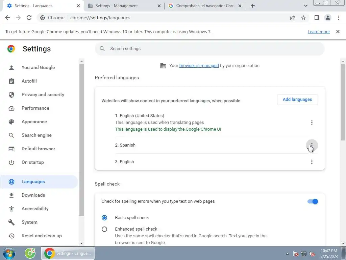The image size is (346, 260).
Task: Open the Windows Start menu orb
Action: 9,253
